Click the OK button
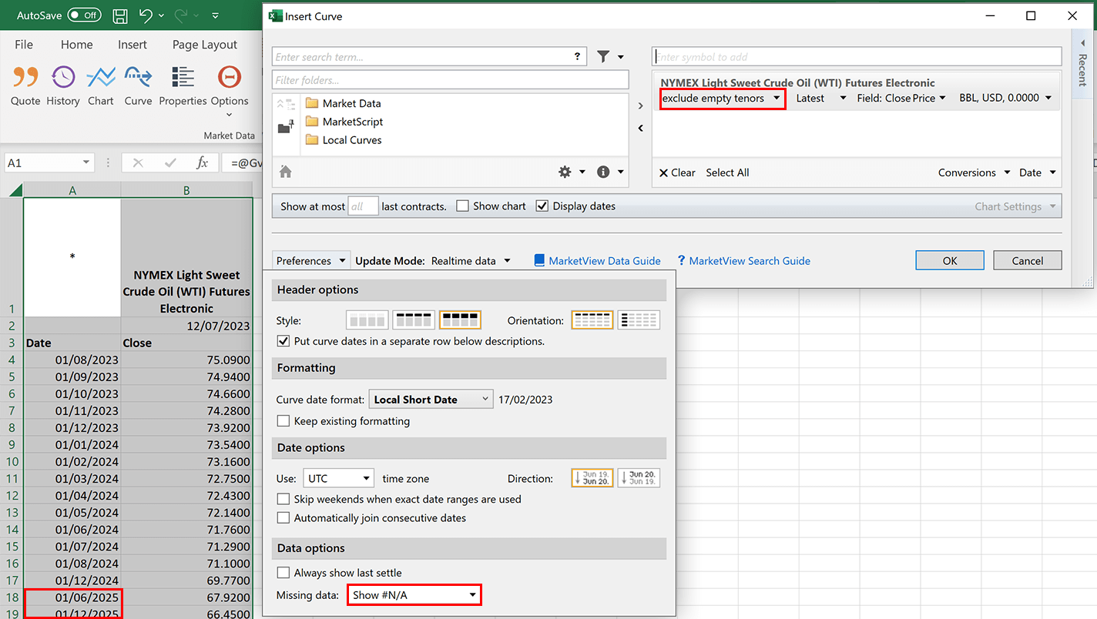Image resolution: width=1097 pixels, height=619 pixels. (x=950, y=260)
